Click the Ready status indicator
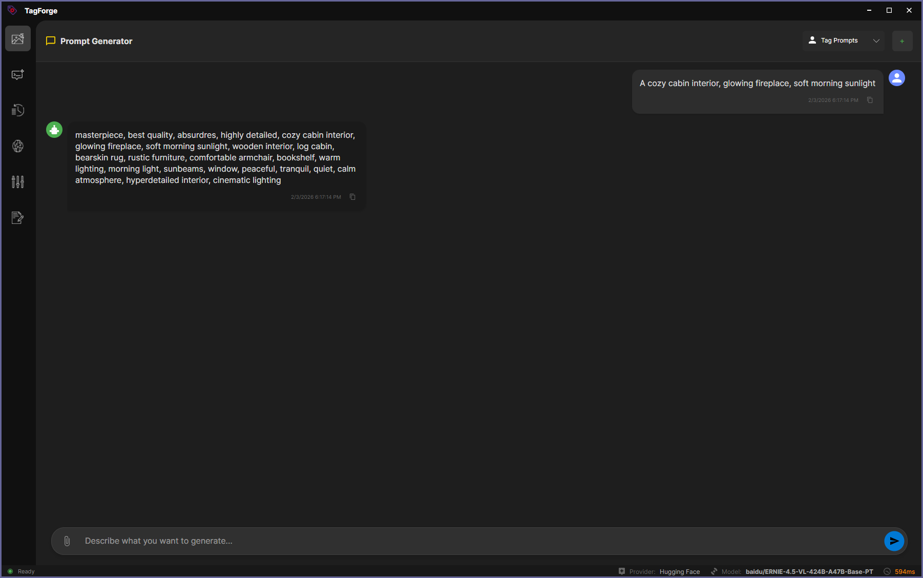 coord(20,571)
